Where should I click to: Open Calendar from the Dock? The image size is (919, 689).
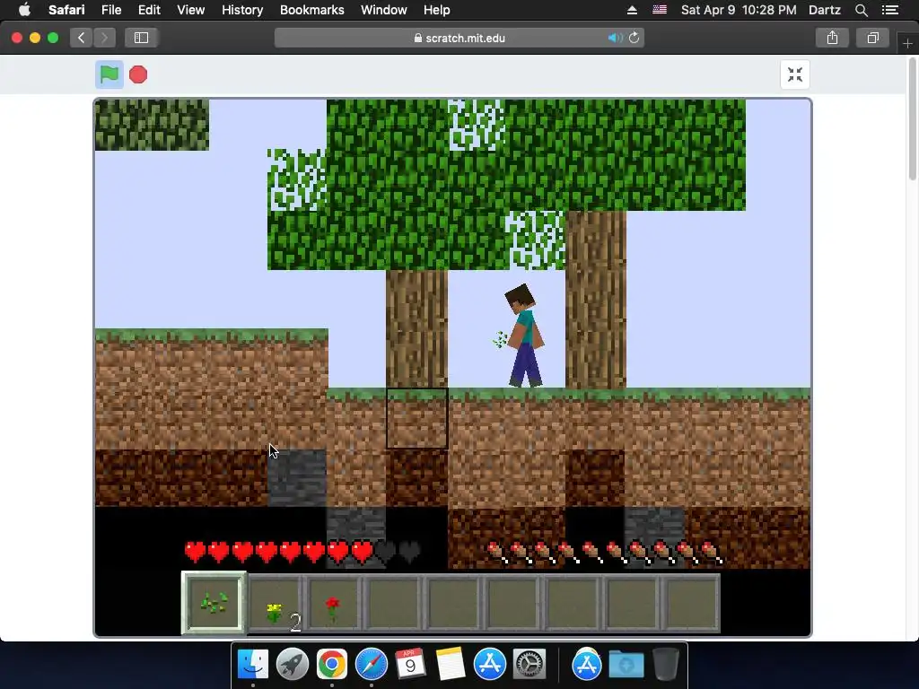pyautogui.click(x=410, y=665)
